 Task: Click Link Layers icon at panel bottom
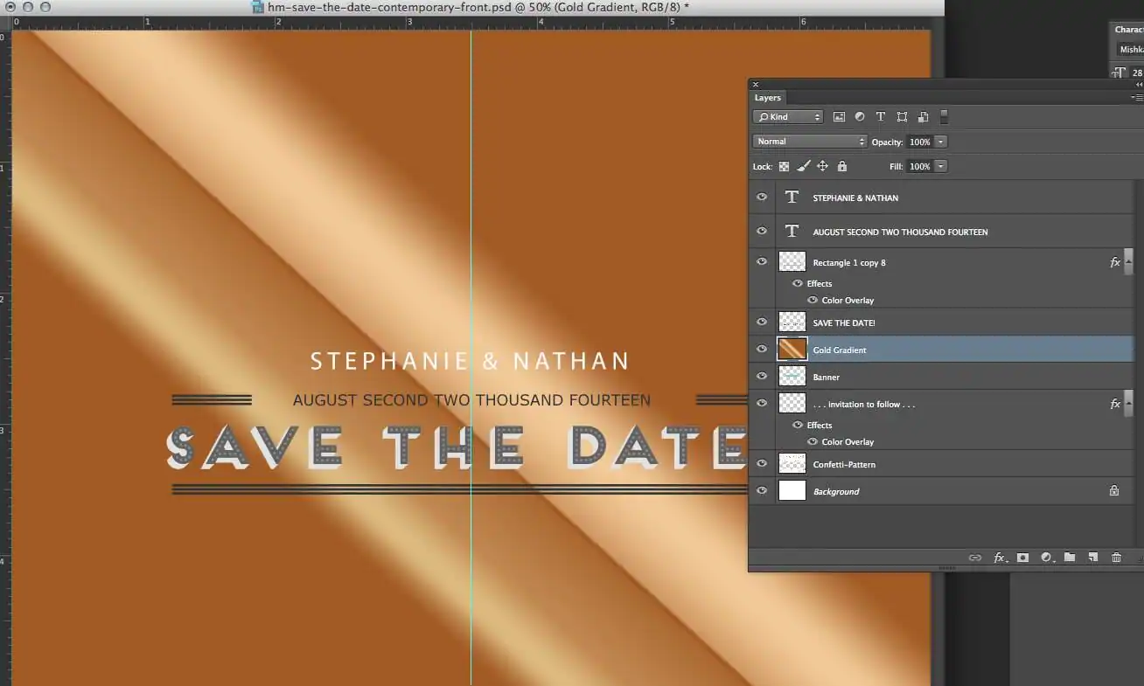[x=975, y=558]
